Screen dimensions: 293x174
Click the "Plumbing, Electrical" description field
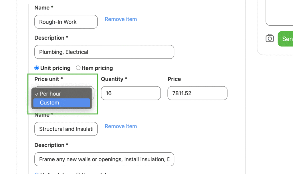click(x=104, y=52)
